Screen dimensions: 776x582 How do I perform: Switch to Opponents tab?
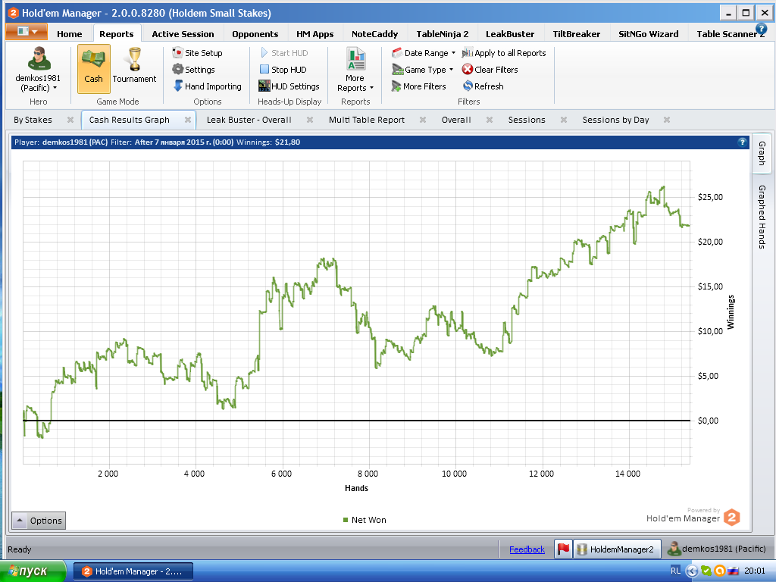click(255, 34)
